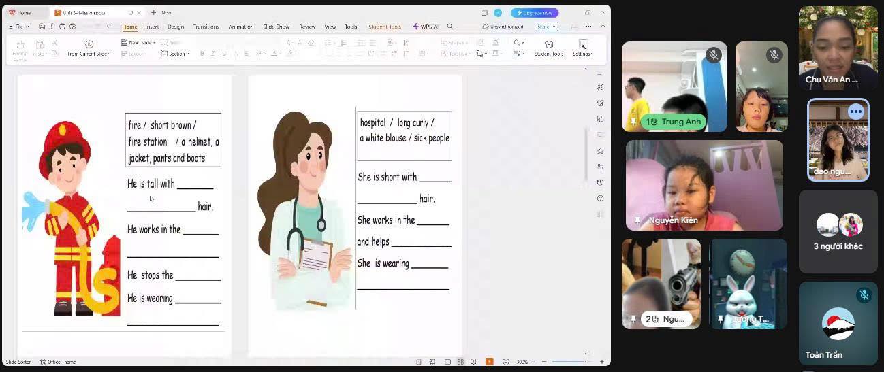Click the From Current Slide play icon
The width and height of the screenshot is (884, 372).
tap(89, 44)
